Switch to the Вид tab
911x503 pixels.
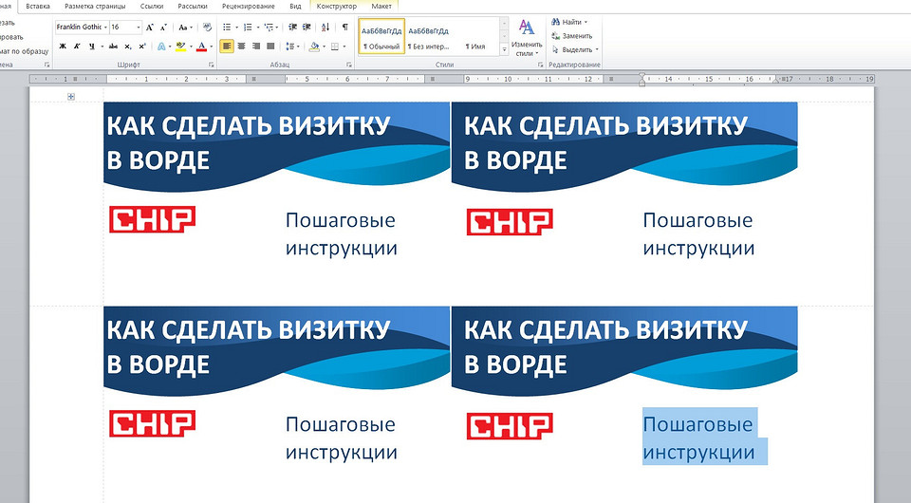pyautogui.click(x=295, y=7)
